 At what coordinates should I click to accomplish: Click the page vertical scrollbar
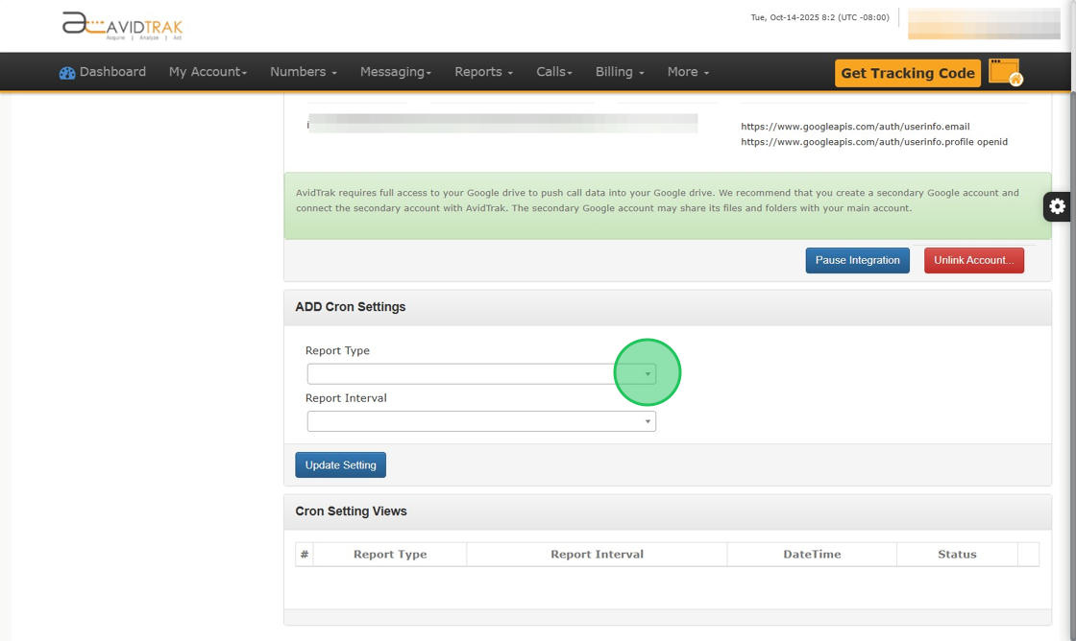(1072, 367)
